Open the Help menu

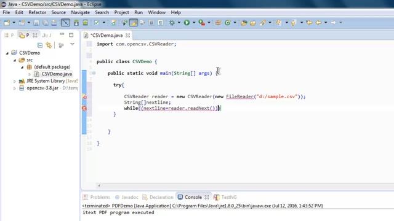pos(176,12)
